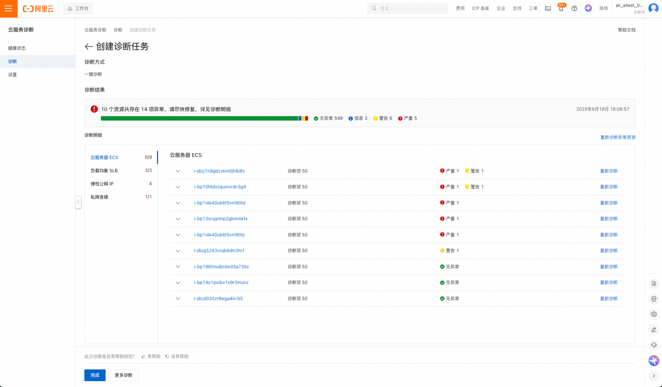Go back using the arrow beside 创建诊断任务
Viewport: 662px width, 387px height.
pyautogui.click(x=88, y=47)
